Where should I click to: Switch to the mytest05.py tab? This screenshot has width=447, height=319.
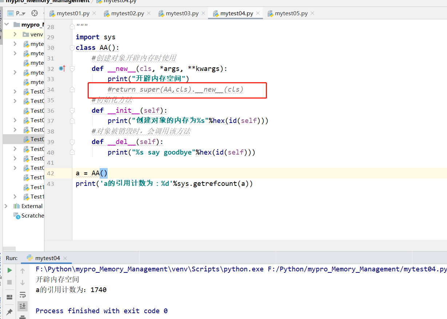coord(291,13)
